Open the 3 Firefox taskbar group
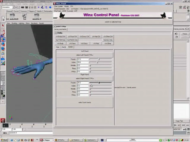 [x=61, y=140]
